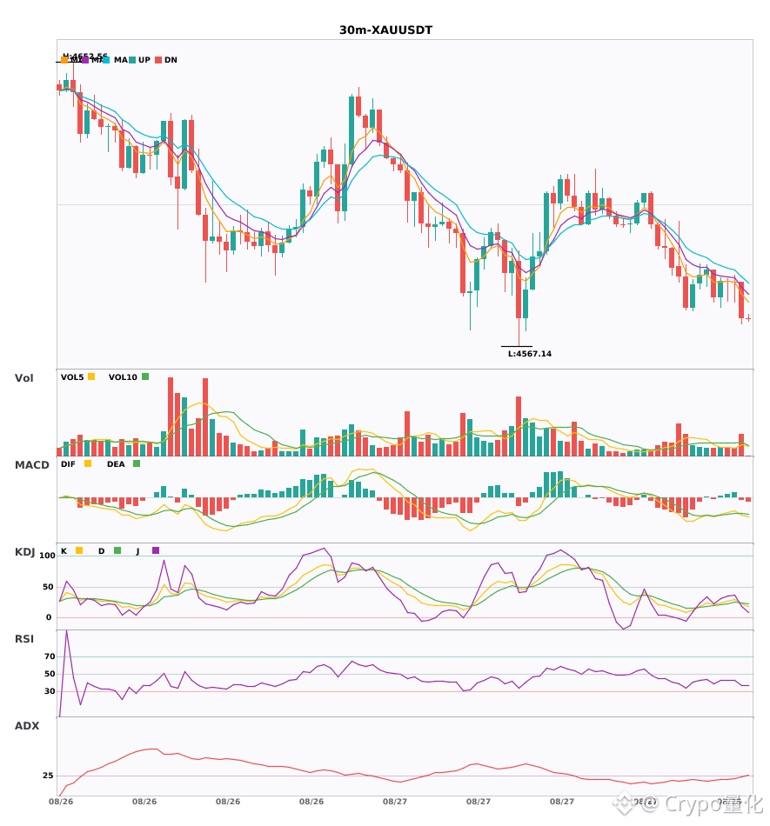The width and height of the screenshot is (770, 826).
Task: Click the 25 value on ADX axis
Action: coord(48,776)
